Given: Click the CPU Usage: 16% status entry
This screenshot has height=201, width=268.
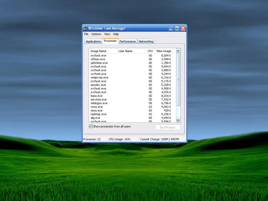Looking at the screenshot, I should [119, 139].
